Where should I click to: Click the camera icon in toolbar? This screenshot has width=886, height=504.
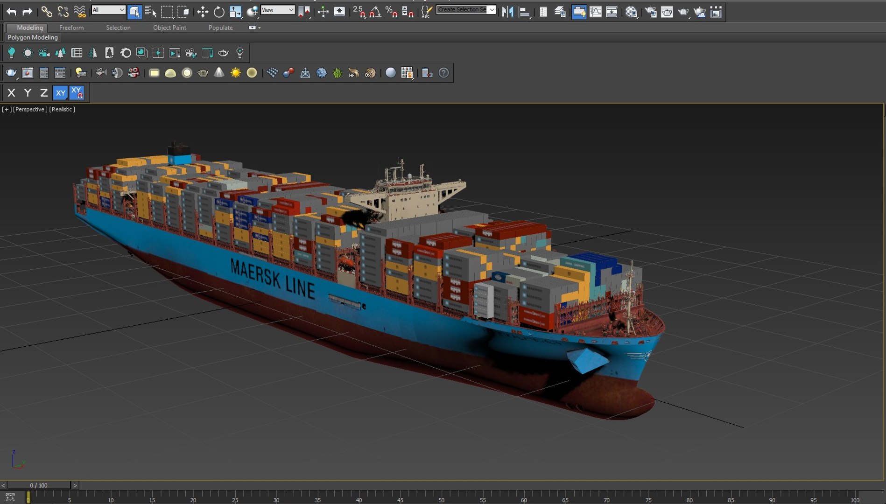pos(44,53)
